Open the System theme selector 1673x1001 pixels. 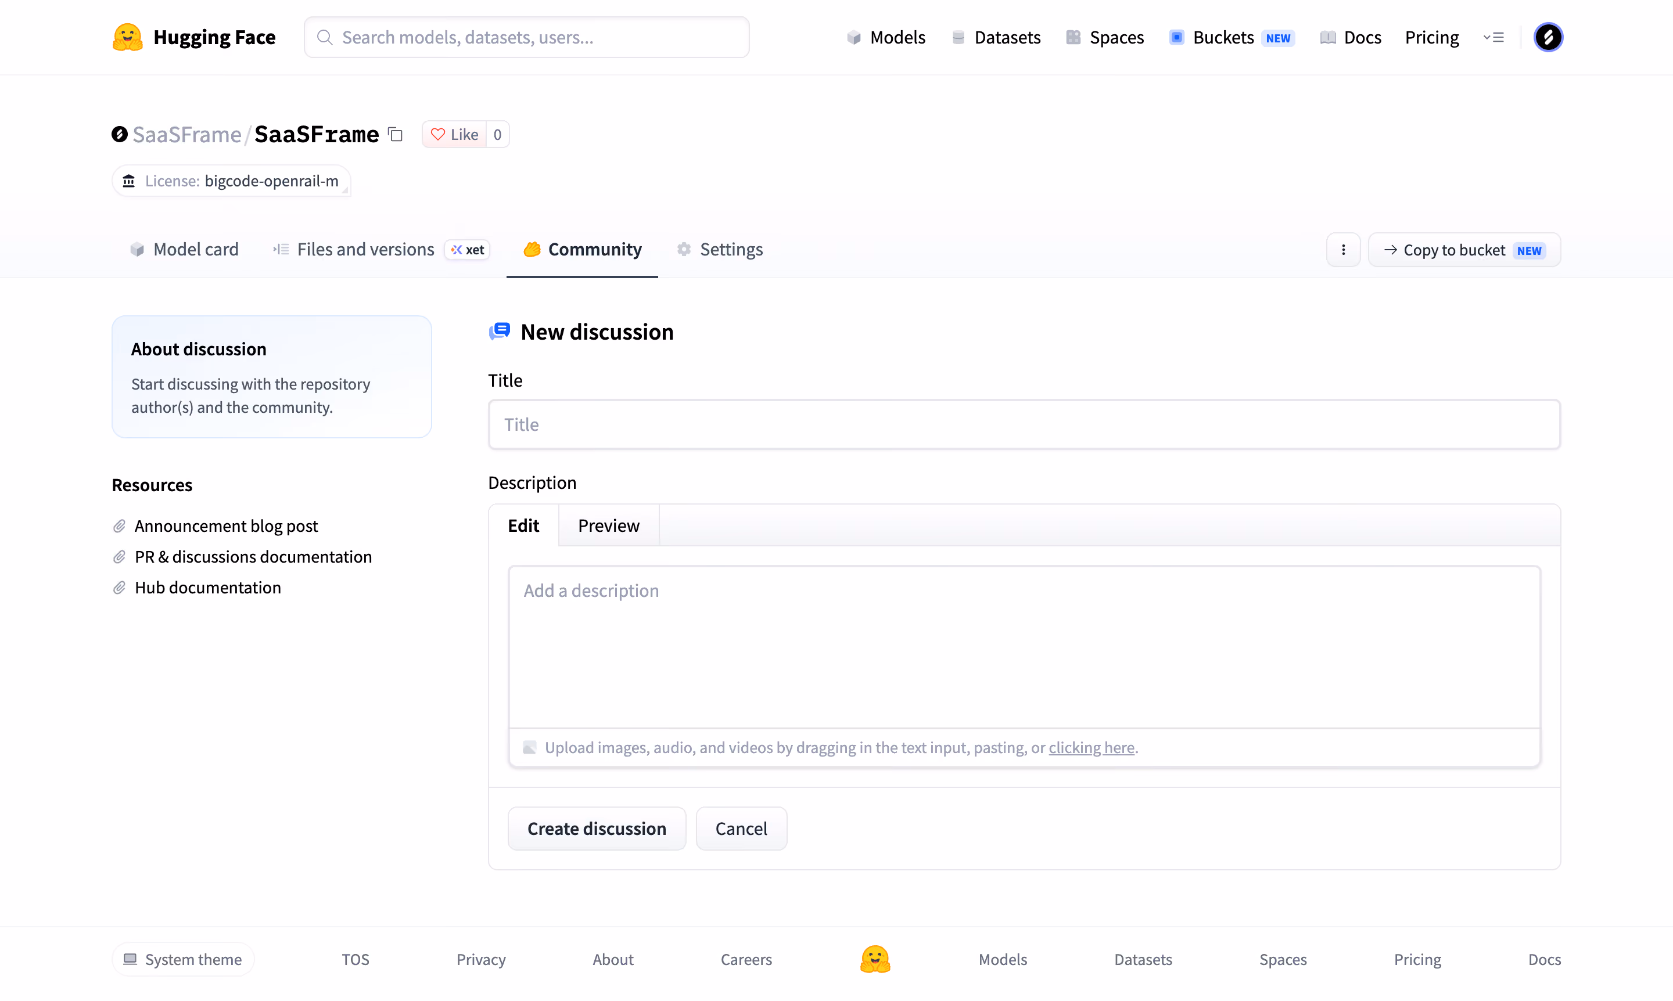[183, 959]
